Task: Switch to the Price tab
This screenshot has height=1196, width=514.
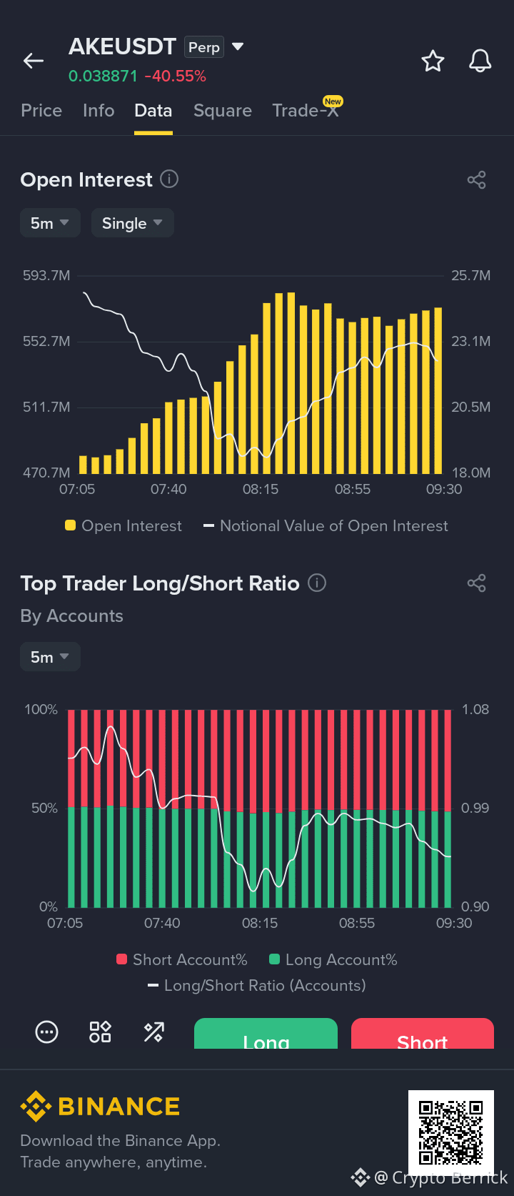Action: click(41, 110)
